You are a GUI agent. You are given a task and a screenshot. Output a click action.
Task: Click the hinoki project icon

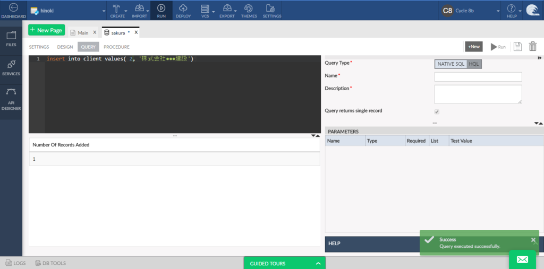(35, 11)
